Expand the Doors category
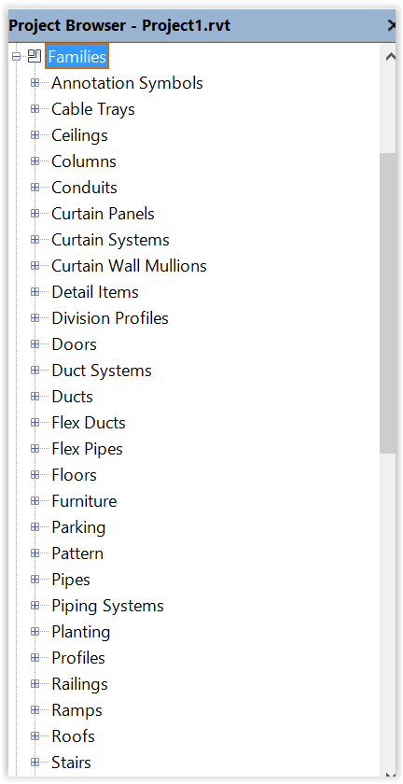Image resolution: width=403 pixels, height=784 pixels. coord(35,344)
